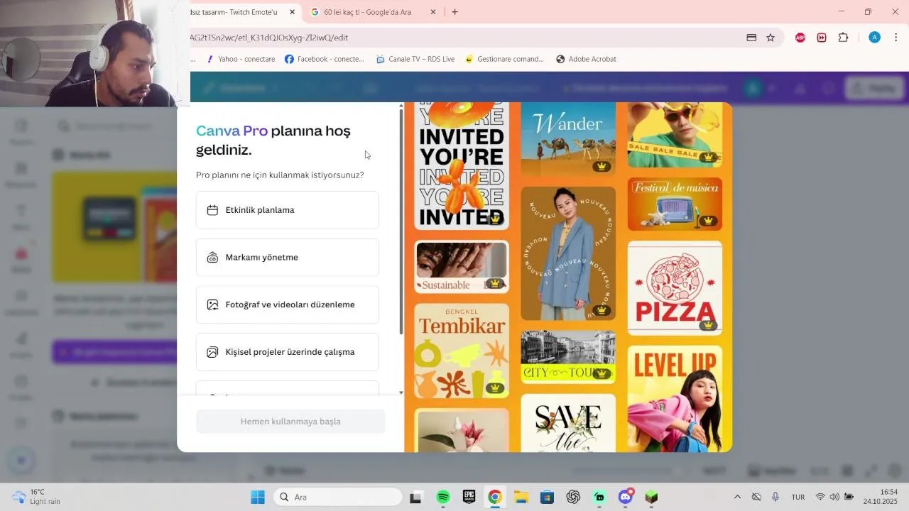Click the Hemen kullanmaya başla button
This screenshot has height=511, width=909.
click(x=290, y=422)
